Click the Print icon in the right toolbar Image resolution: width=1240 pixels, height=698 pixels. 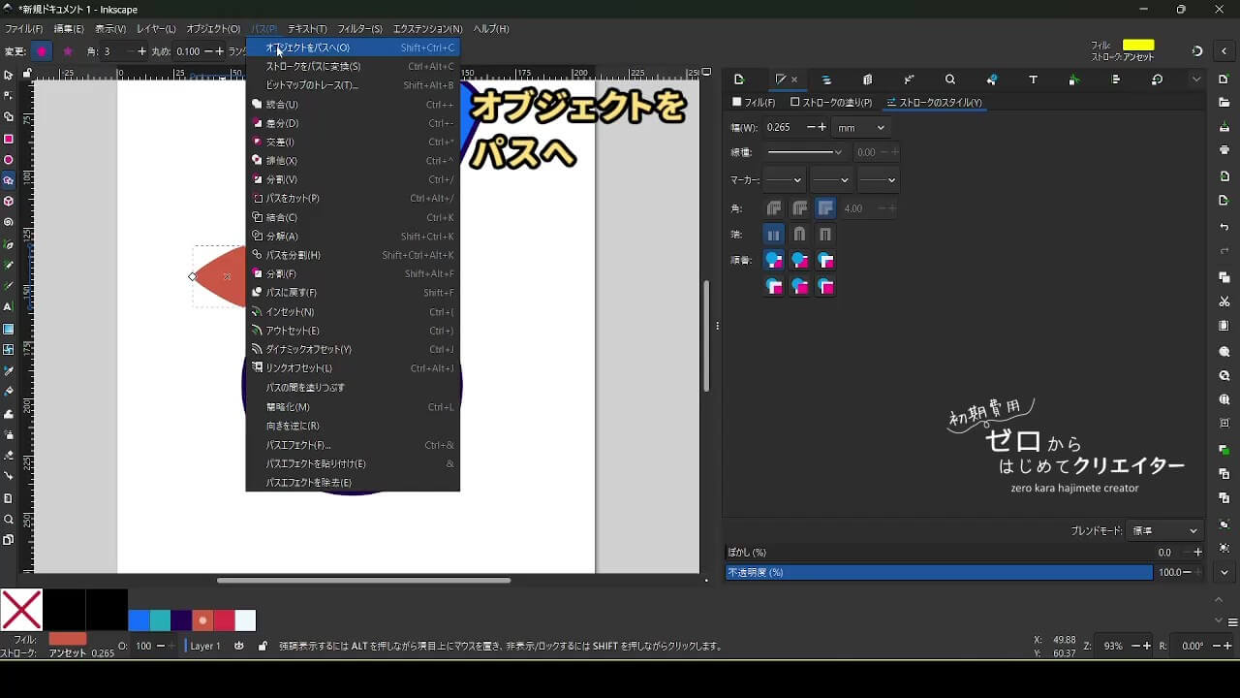coord(1224,150)
